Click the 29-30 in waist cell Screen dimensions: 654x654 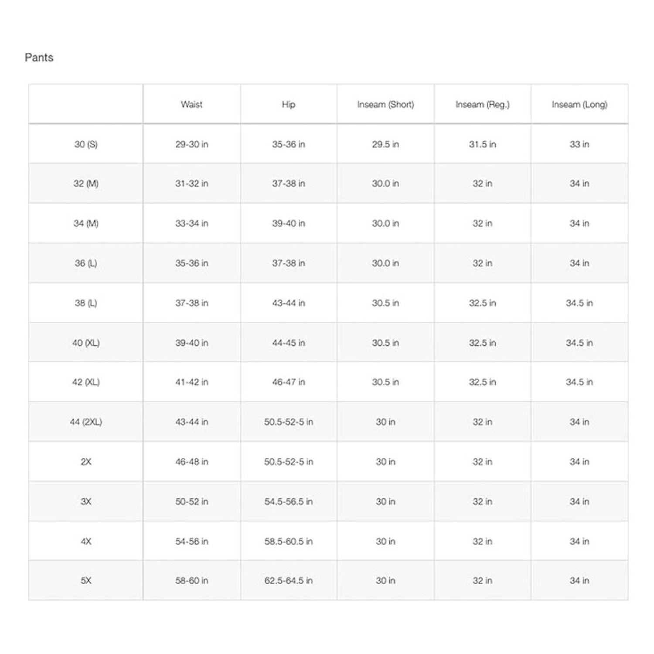tap(191, 144)
